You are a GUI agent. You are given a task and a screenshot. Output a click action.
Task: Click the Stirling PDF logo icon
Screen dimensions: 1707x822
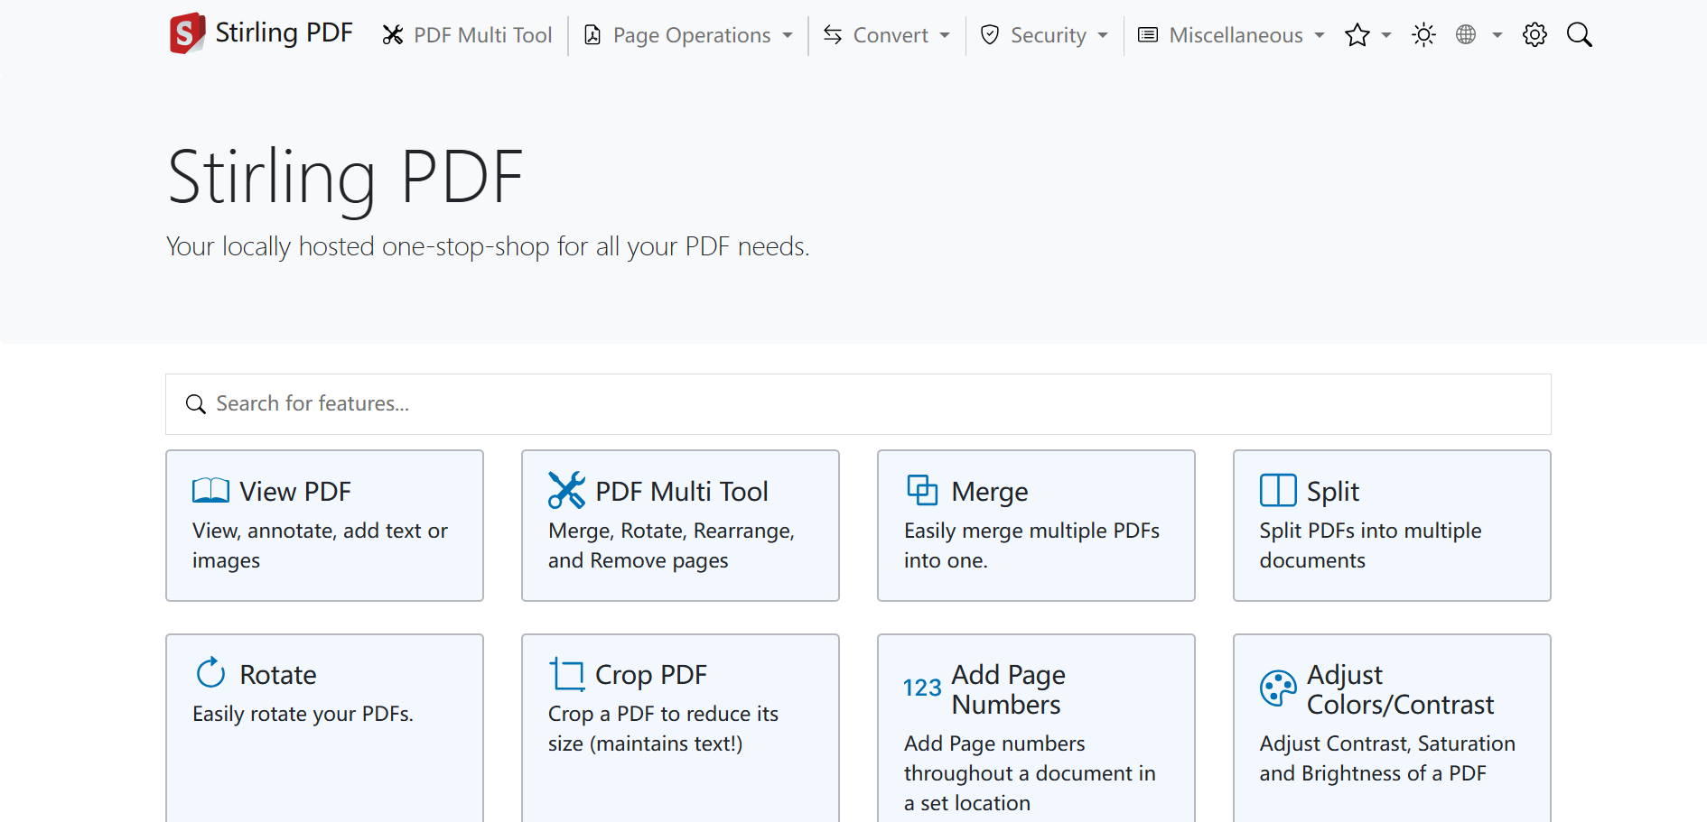[187, 34]
